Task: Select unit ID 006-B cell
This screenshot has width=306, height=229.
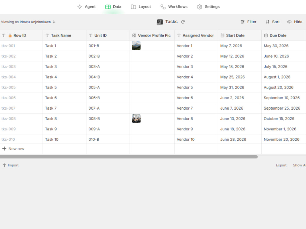Action: point(108,98)
